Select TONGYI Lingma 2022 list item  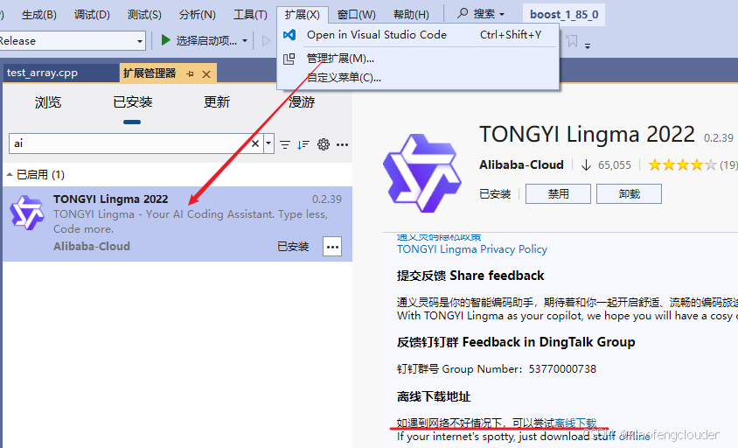[x=178, y=224]
